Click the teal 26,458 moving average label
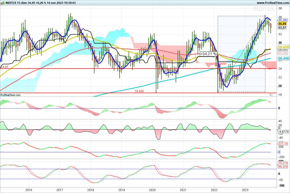The image size is (290, 193). (283, 58)
